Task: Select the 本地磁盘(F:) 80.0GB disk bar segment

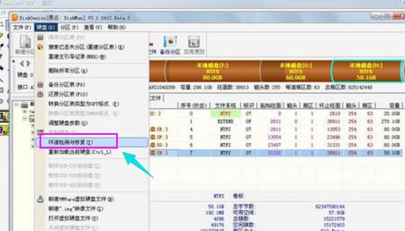Action: pyautogui.click(x=212, y=72)
